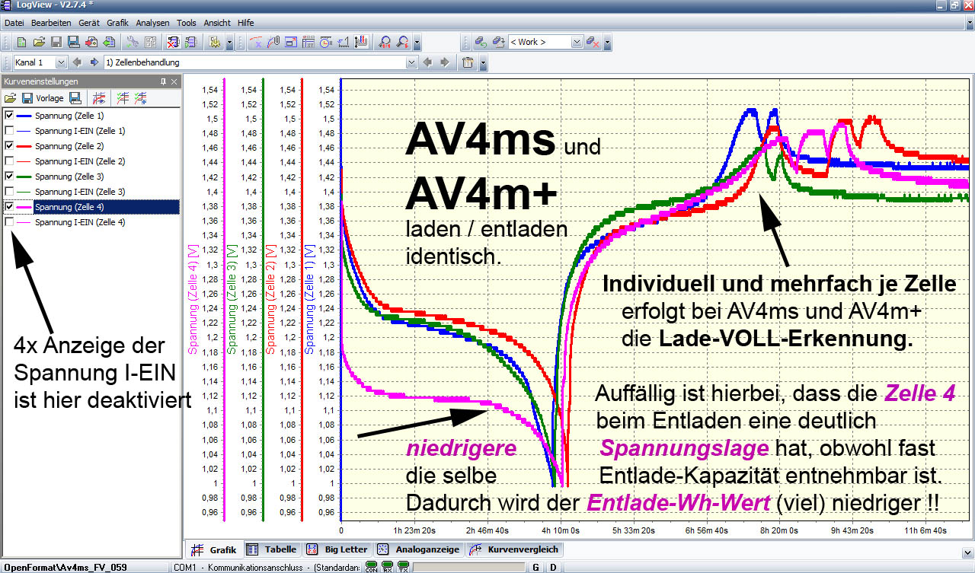Viewport: 975px width, 573px height.
Task: Go to previous channel with left arrow
Action: point(77,62)
